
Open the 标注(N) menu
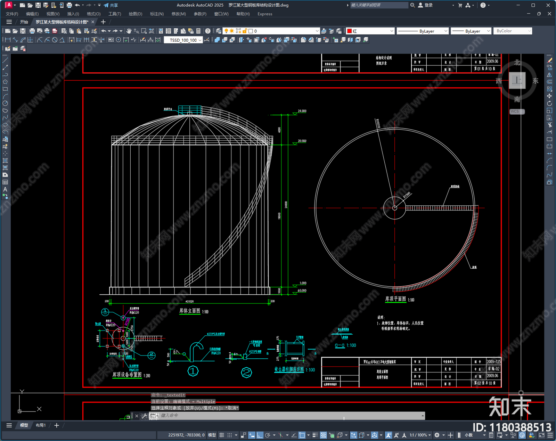(157, 14)
